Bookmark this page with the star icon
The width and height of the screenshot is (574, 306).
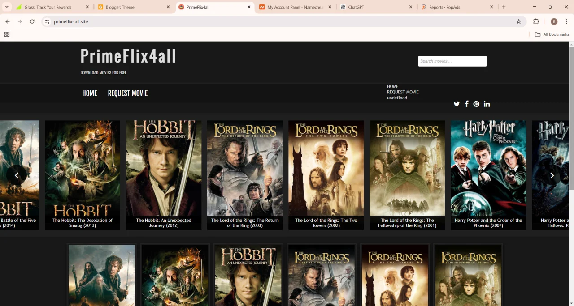click(x=519, y=21)
